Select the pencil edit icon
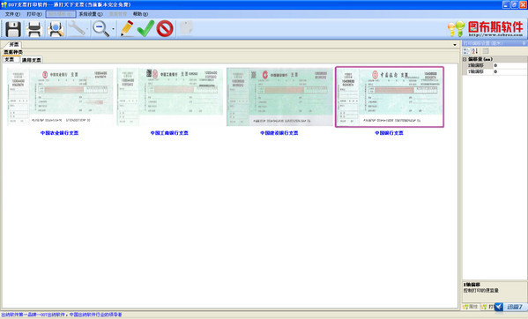The height and width of the screenshot is (319, 528). click(x=127, y=28)
